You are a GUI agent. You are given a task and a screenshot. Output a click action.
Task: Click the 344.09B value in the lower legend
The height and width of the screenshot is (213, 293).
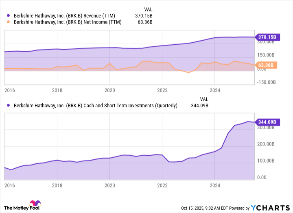(x=200, y=106)
